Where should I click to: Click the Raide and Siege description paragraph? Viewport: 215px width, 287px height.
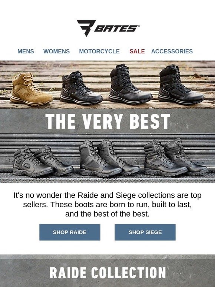coord(107,204)
